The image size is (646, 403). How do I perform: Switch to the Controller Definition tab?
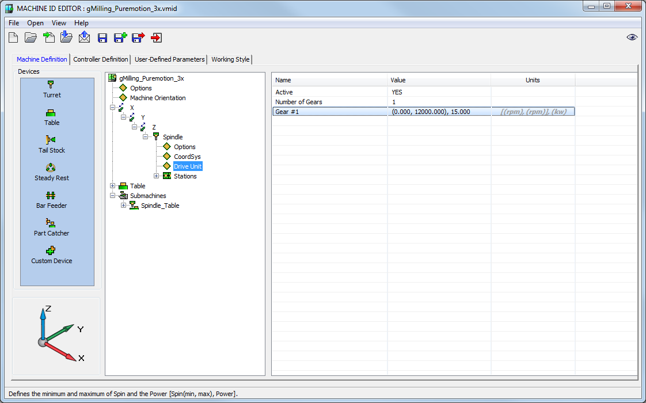101,59
